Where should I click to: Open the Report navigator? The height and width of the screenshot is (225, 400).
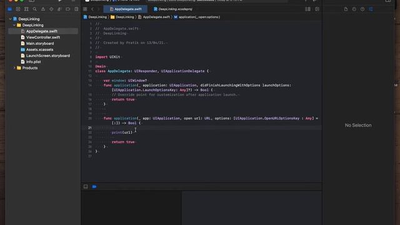(x=76, y=9)
